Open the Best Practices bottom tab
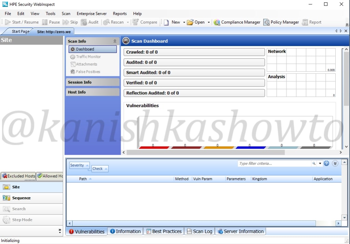This screenshot has height=244, width=350. click(x=164, y=231)
